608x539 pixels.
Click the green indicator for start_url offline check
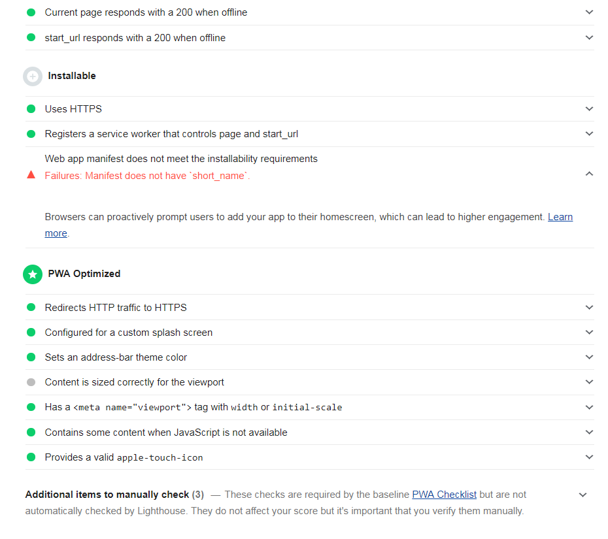(31, 37)
